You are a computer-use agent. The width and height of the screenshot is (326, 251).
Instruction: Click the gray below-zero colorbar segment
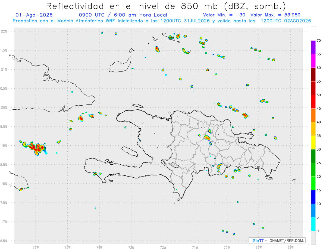[313, 238]
